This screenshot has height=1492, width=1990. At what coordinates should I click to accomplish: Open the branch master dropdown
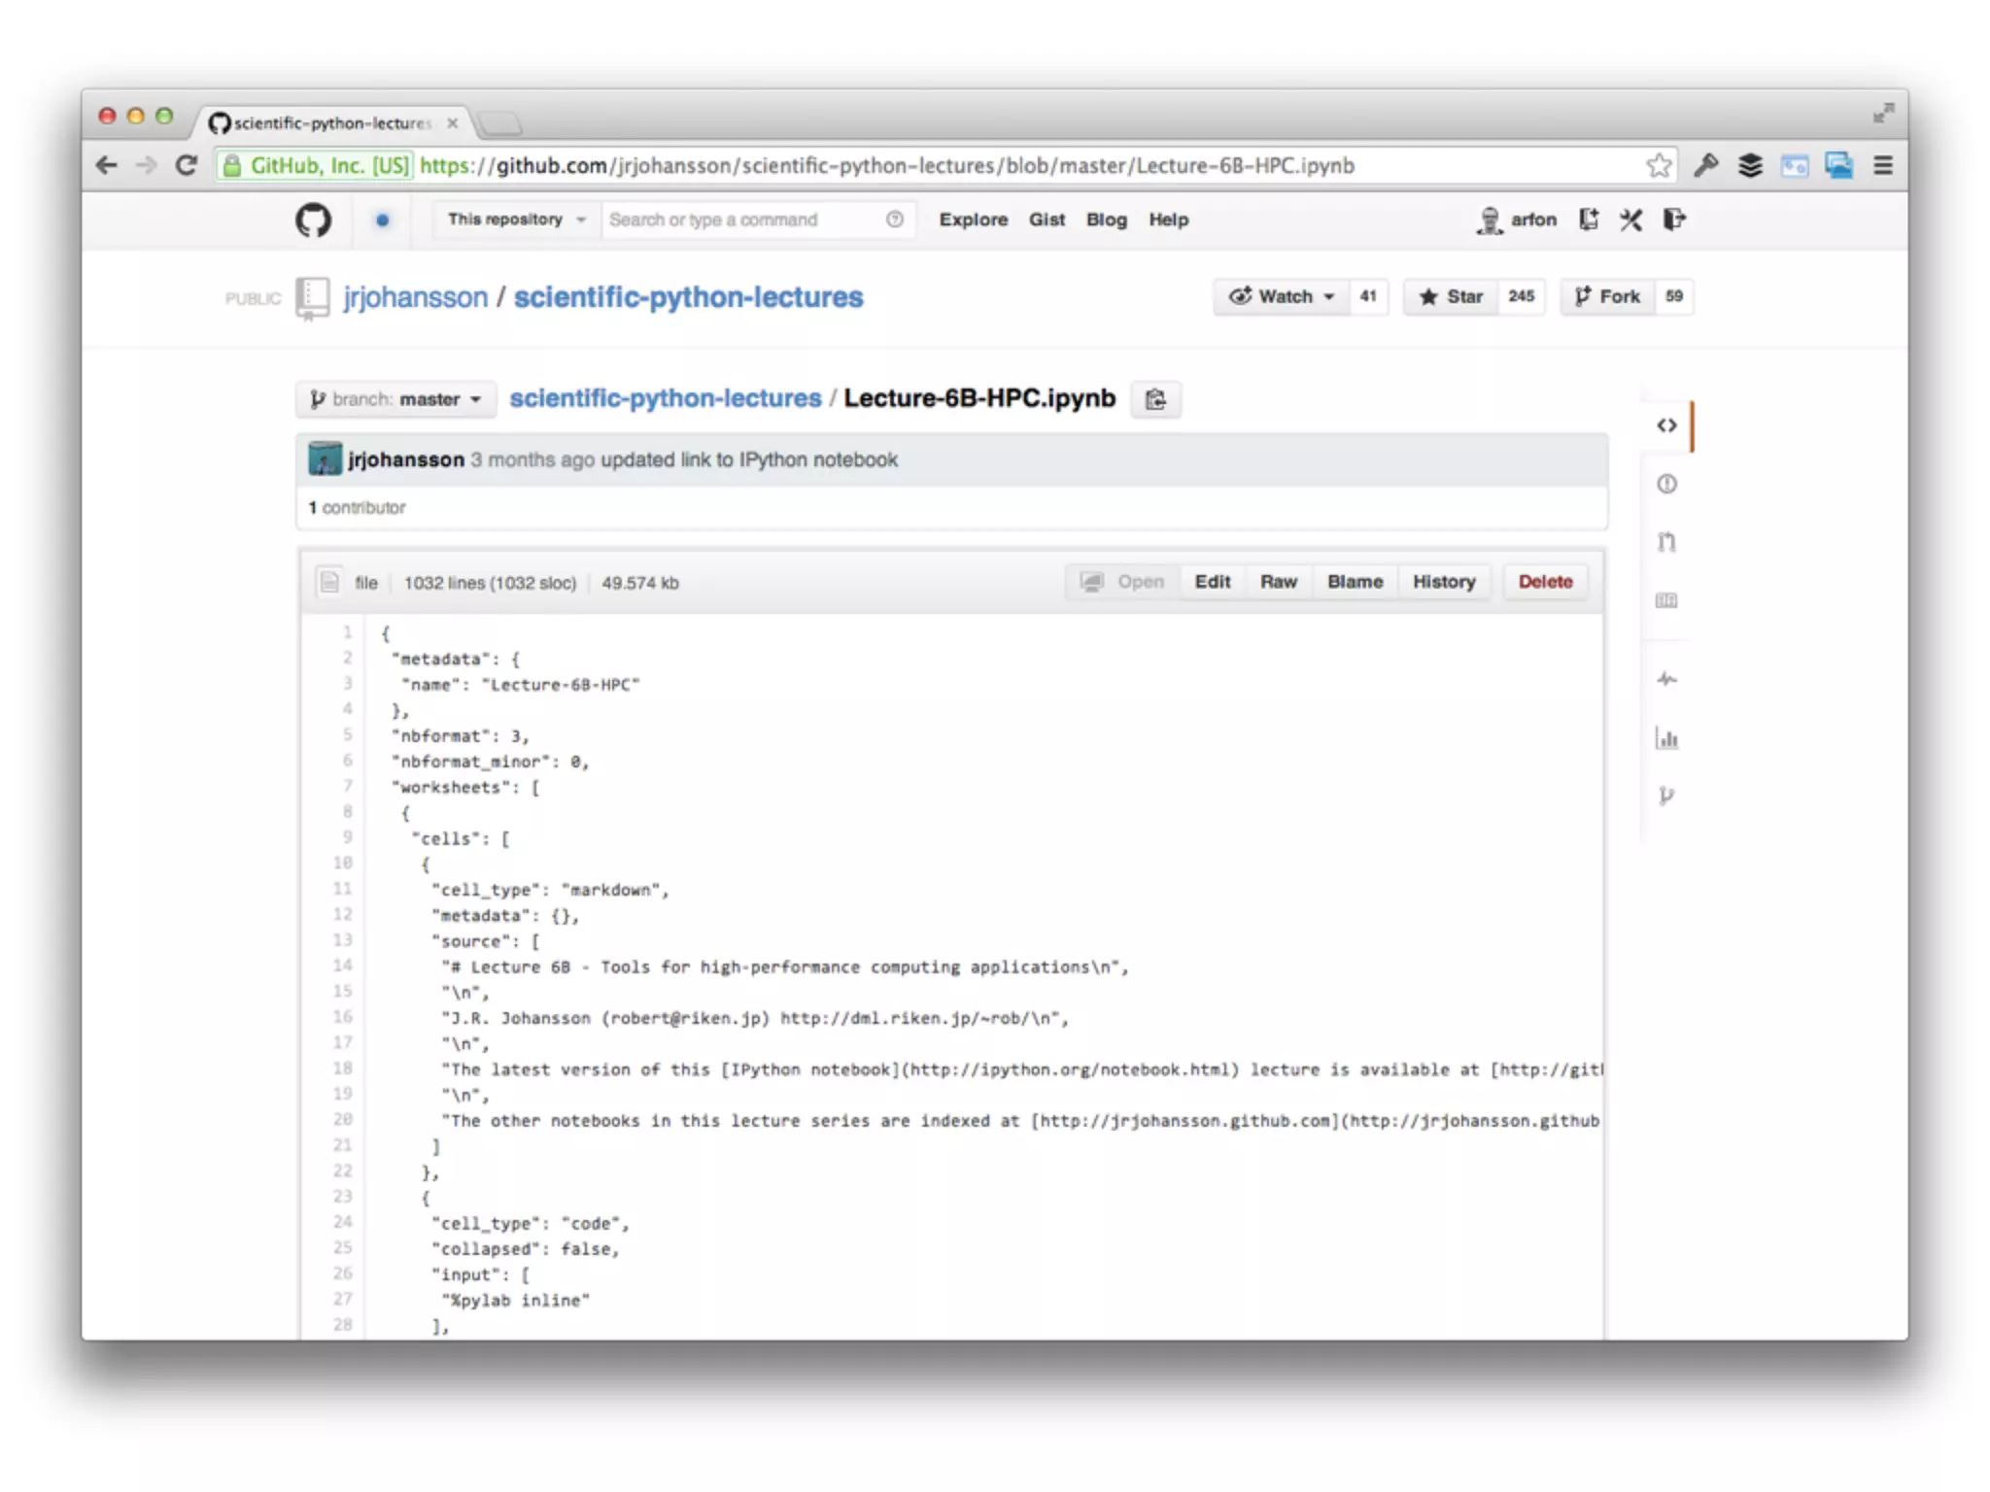(x=395, y=399)
